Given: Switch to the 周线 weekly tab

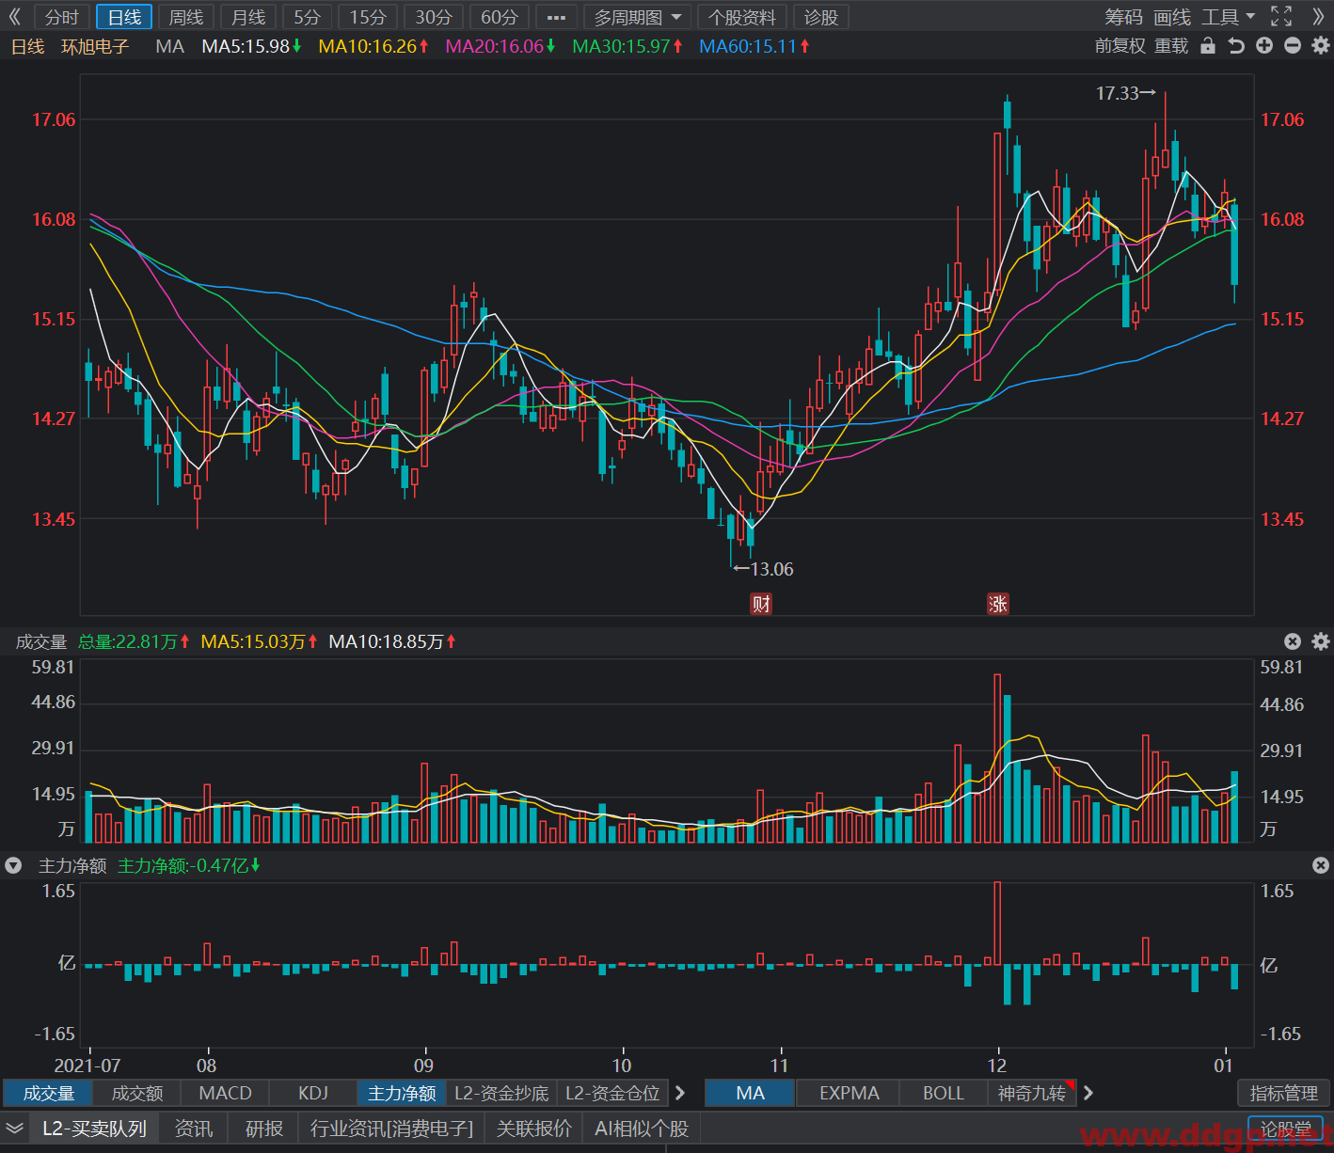Looking at the screenshot, I should (186, 17).
